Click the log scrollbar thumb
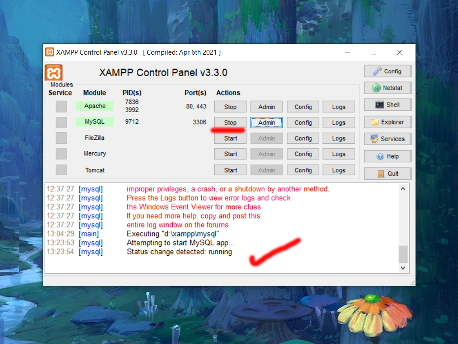458x344 pixels. point(403,254)
